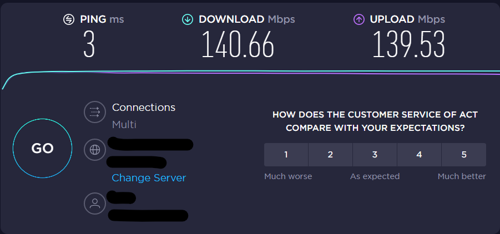Rate customer service as 1
The image size is (500, 234).
point(286,155)
